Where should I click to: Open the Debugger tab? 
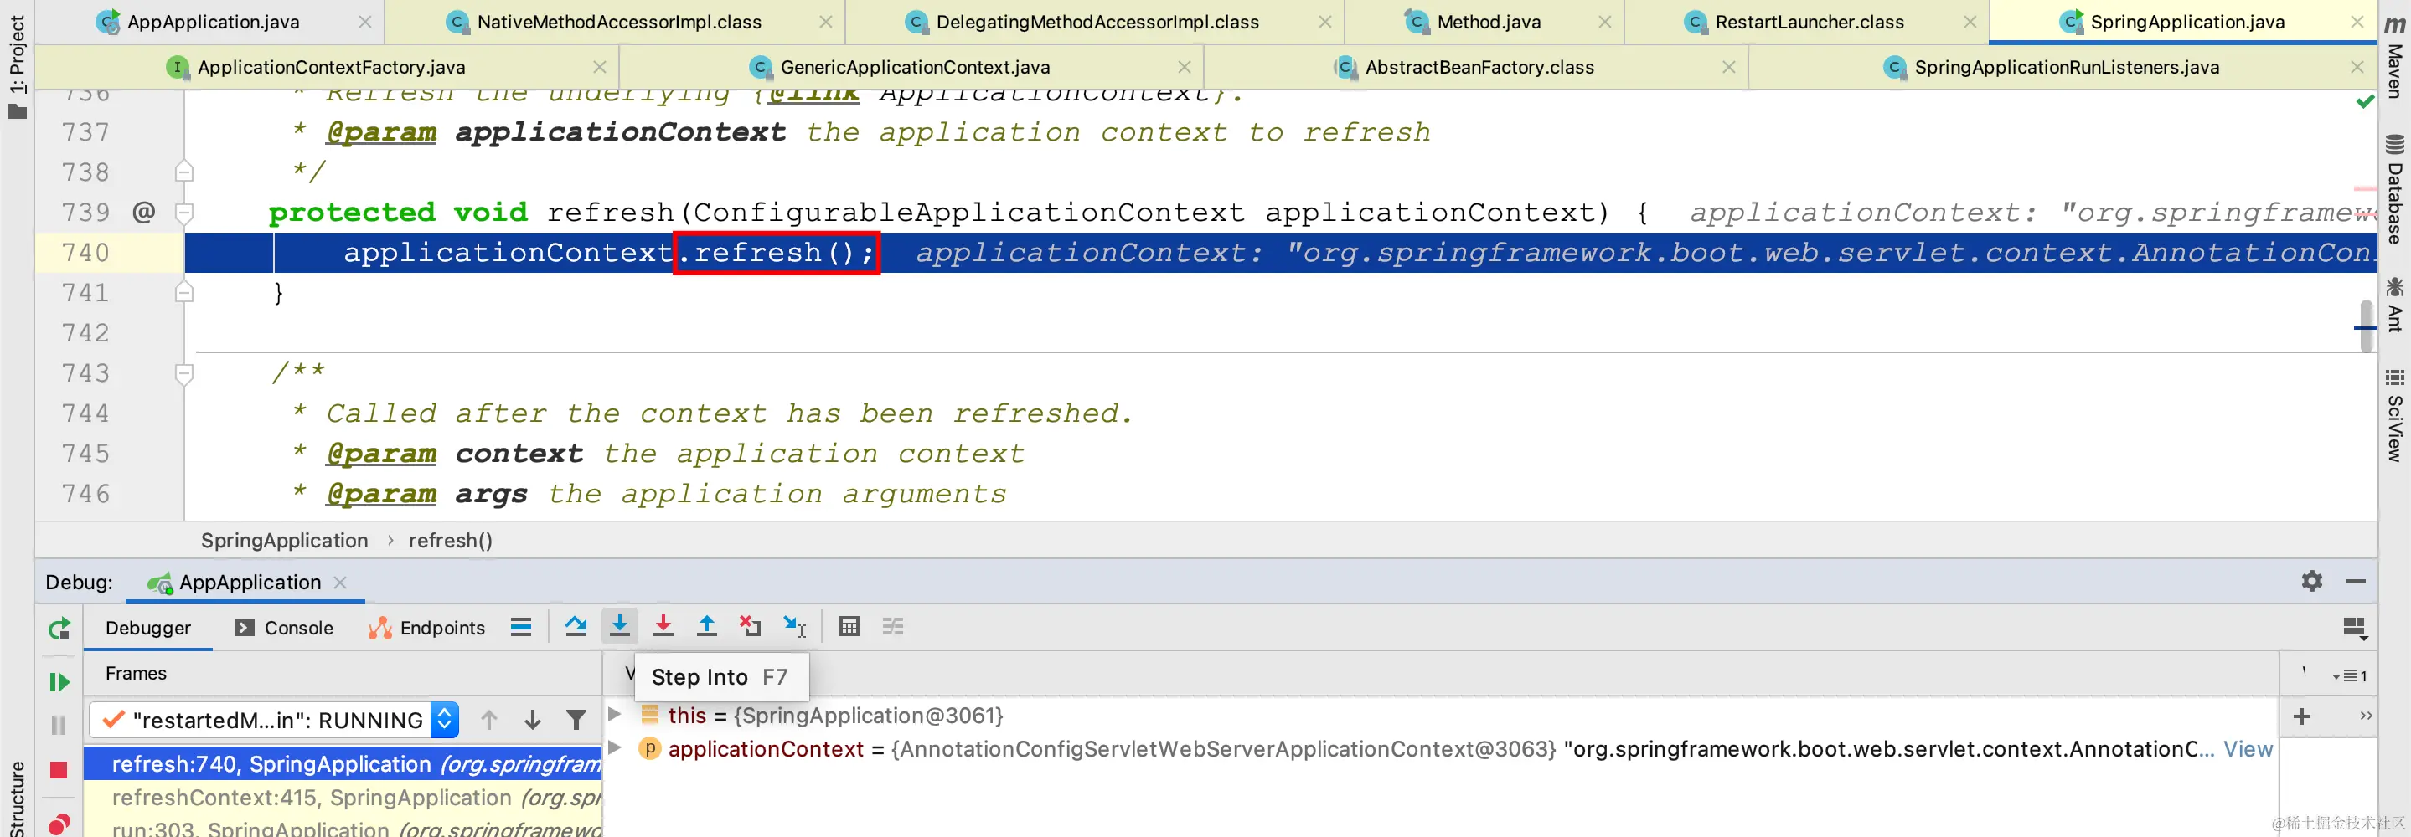[148, 628]
